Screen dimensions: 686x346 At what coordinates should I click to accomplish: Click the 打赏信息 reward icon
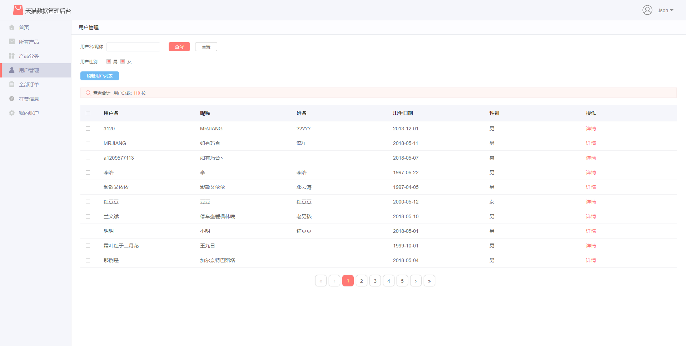coord(12,99)
